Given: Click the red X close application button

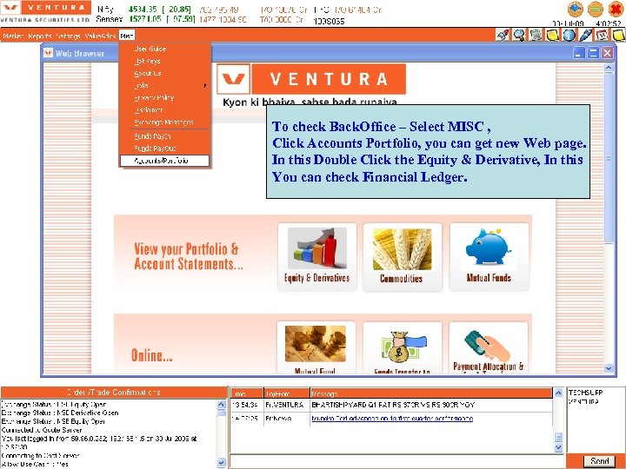Looking at the screenshot, I should click(616, 9).
